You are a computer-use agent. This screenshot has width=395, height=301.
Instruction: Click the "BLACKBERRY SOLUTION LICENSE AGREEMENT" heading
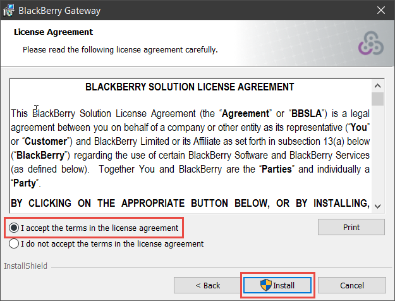[190, 87]
